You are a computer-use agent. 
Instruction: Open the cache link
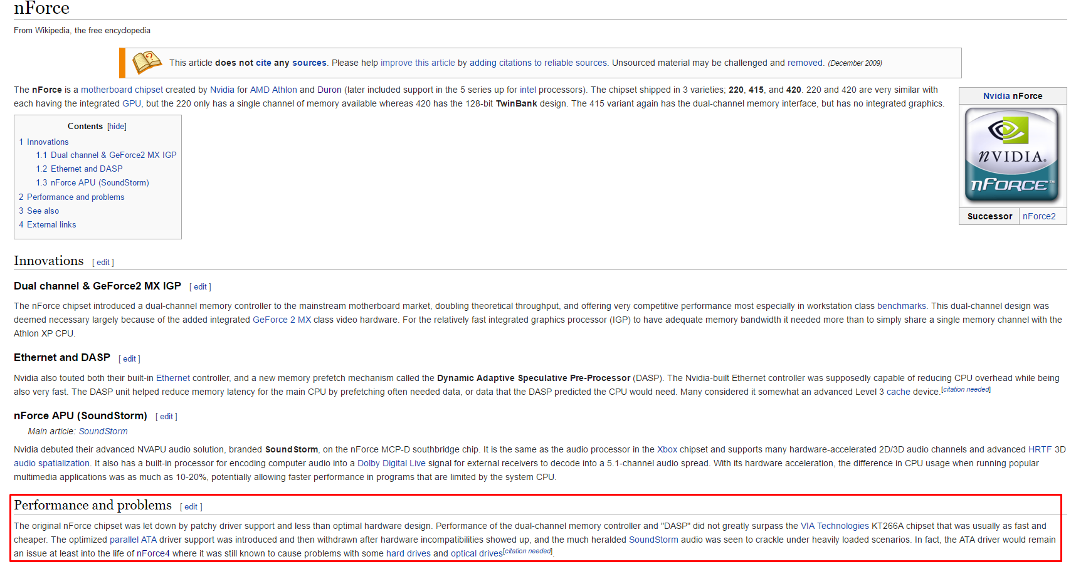898,392
